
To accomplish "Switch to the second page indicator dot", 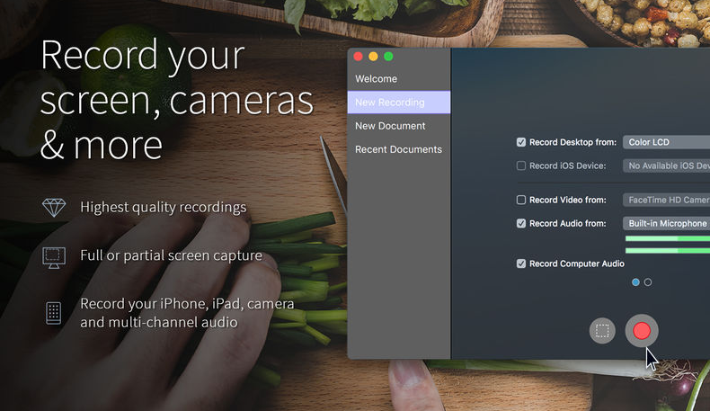I will tap(648, 282).
